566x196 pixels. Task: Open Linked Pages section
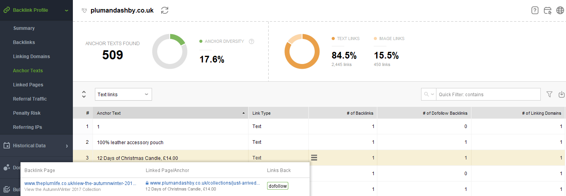(x=28, y=85)
